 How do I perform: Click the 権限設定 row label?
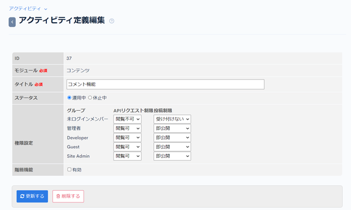[24, 143]
